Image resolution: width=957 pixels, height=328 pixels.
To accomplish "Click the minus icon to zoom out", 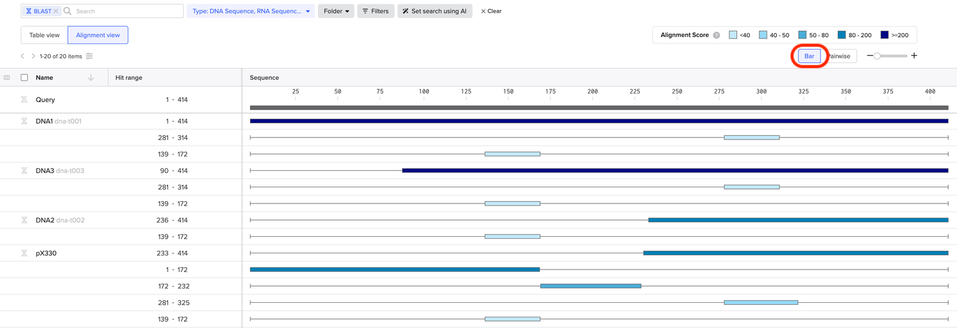I will click(869, 56).
